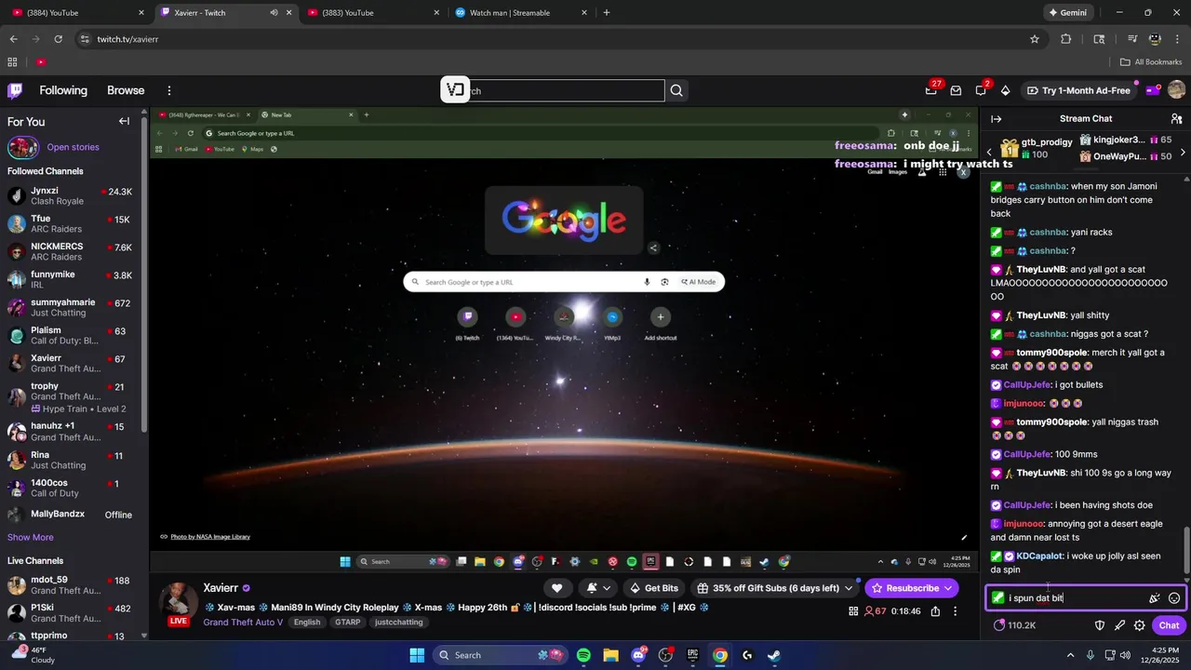Click the Twitch search magnifier button
This screenshot has width=1191, height=670.
[x=676, y=90]
